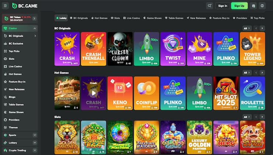
Task: Click the green Sign Up button
Action: 239,6
